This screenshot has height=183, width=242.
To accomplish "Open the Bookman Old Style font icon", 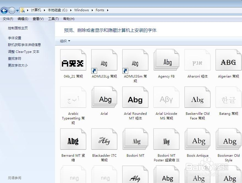I will point(229,139).
